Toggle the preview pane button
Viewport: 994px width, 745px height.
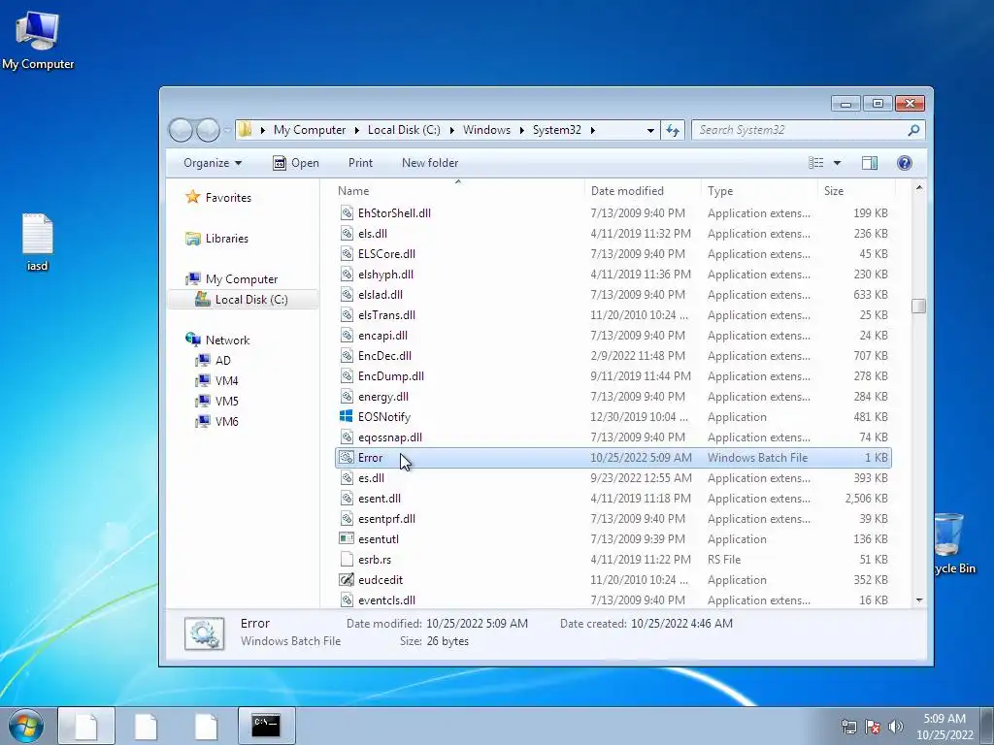(x=870, y=163)
